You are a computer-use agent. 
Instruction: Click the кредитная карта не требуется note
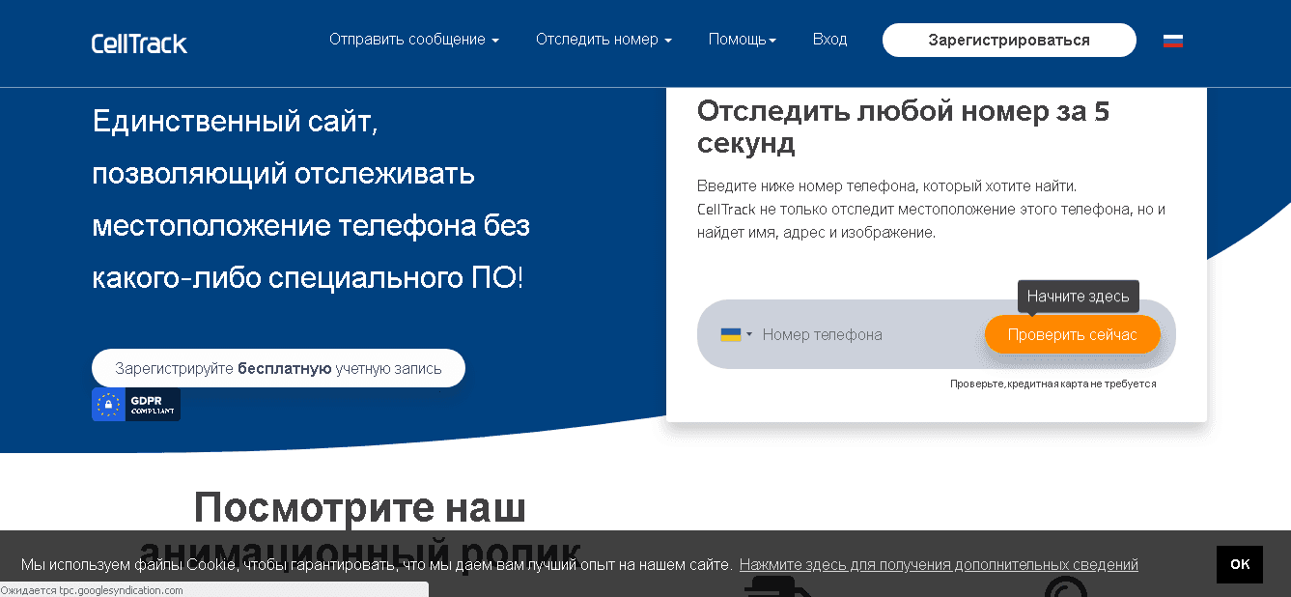click(x=1052, y=384)
